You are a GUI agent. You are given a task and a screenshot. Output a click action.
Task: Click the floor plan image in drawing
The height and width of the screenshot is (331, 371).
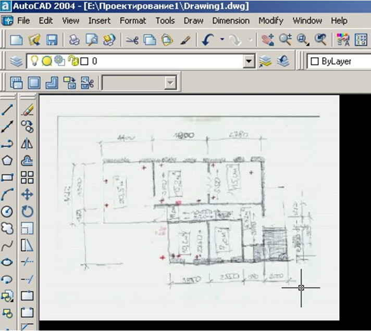(x=189, y=208)
